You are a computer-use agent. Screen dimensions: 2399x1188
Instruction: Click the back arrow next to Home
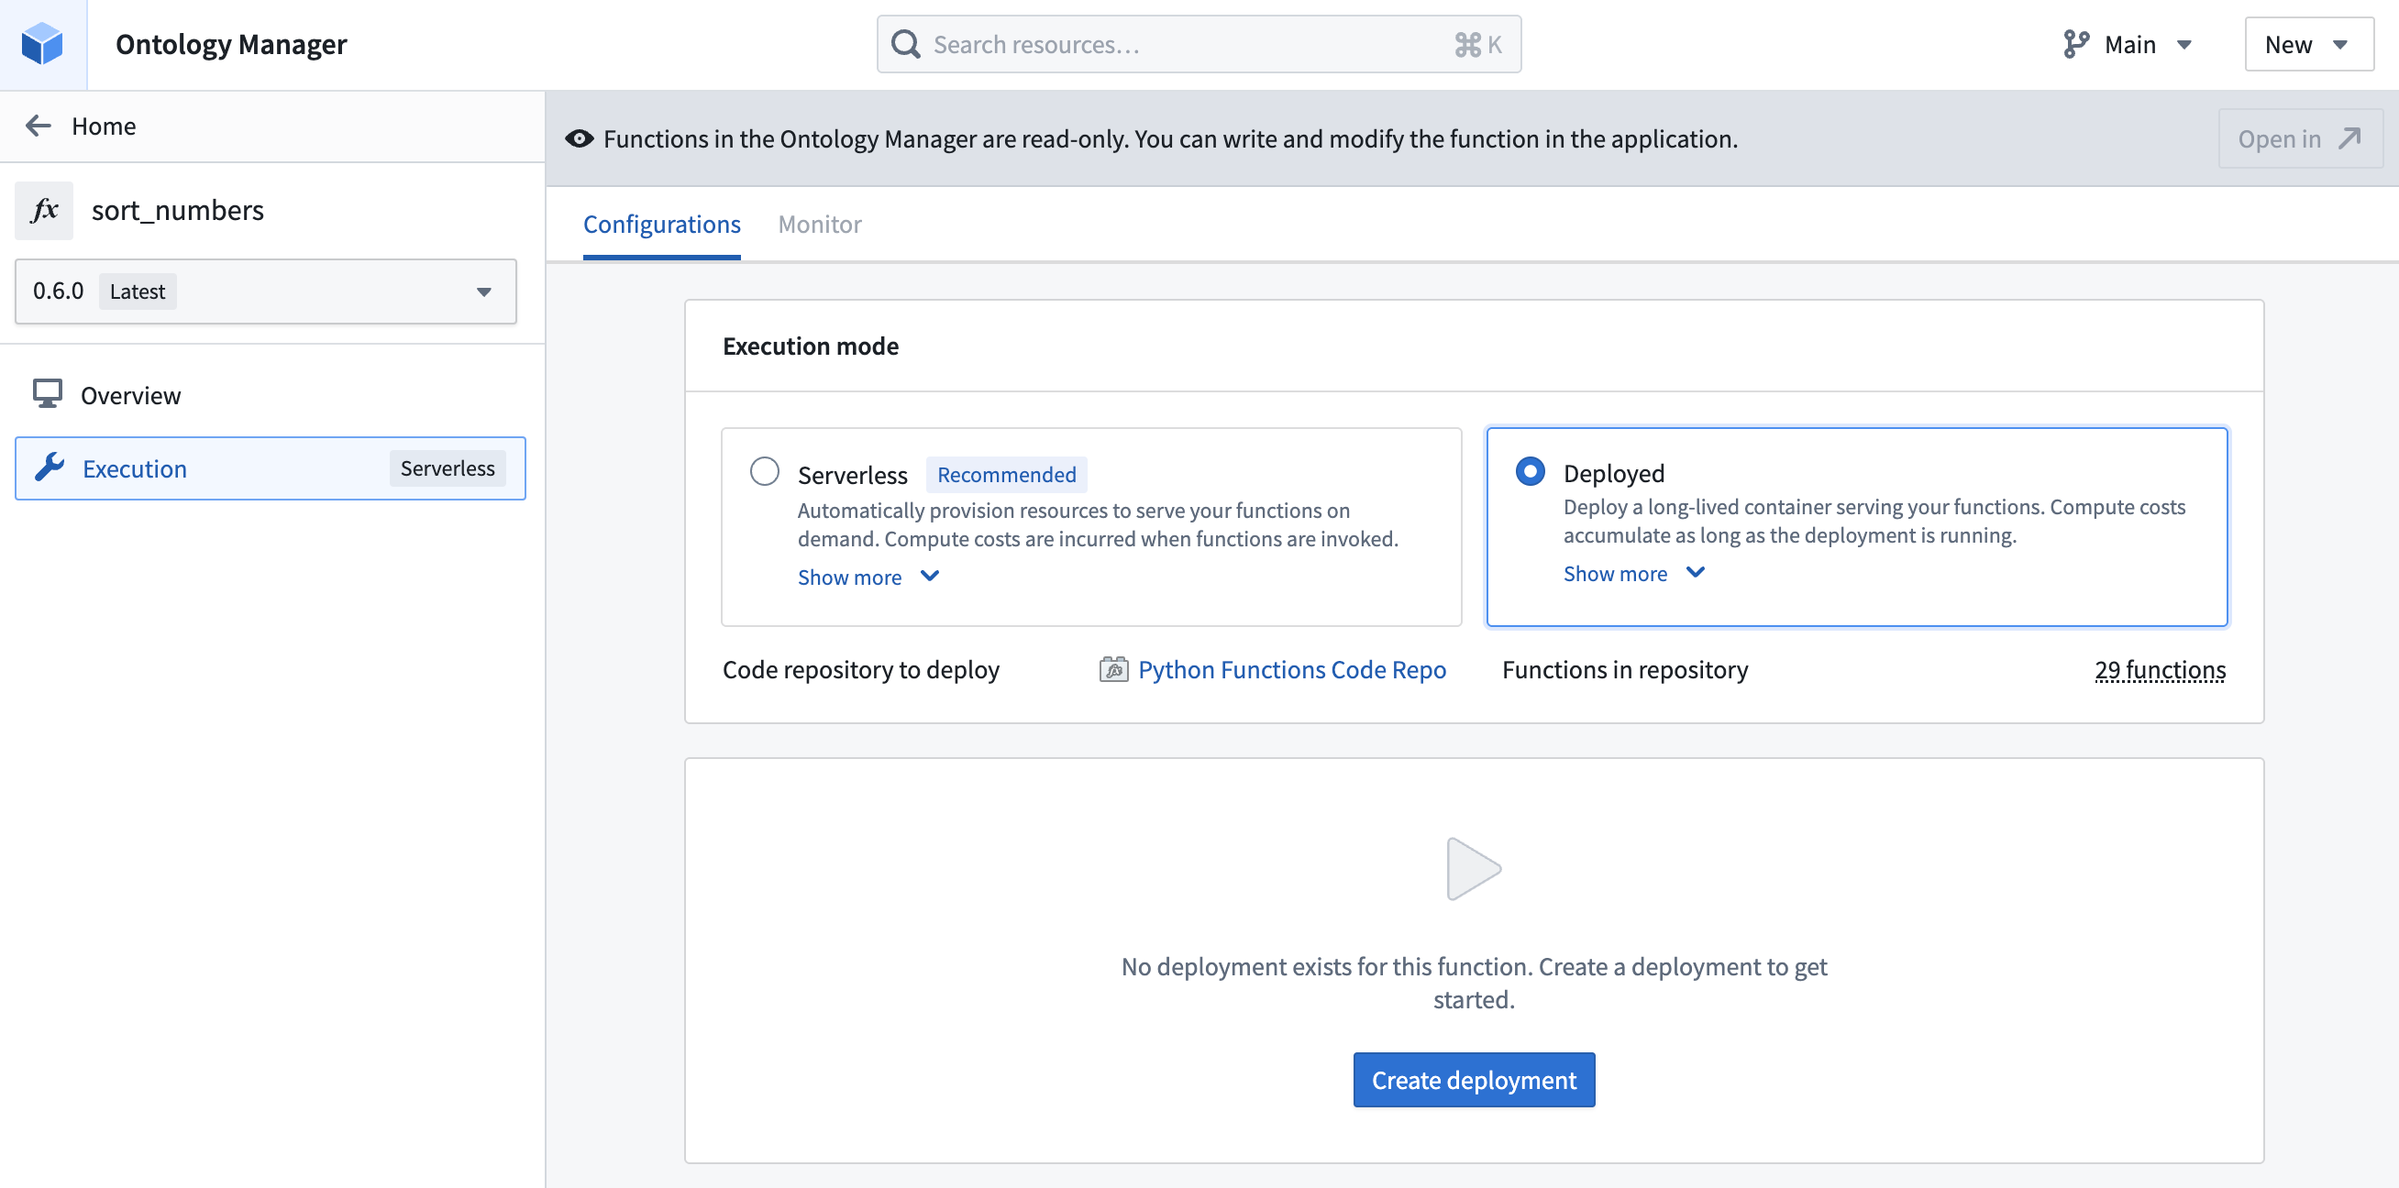[38, 126]
